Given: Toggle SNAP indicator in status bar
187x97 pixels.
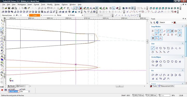Looking at the screenshot, I should 123,95.
